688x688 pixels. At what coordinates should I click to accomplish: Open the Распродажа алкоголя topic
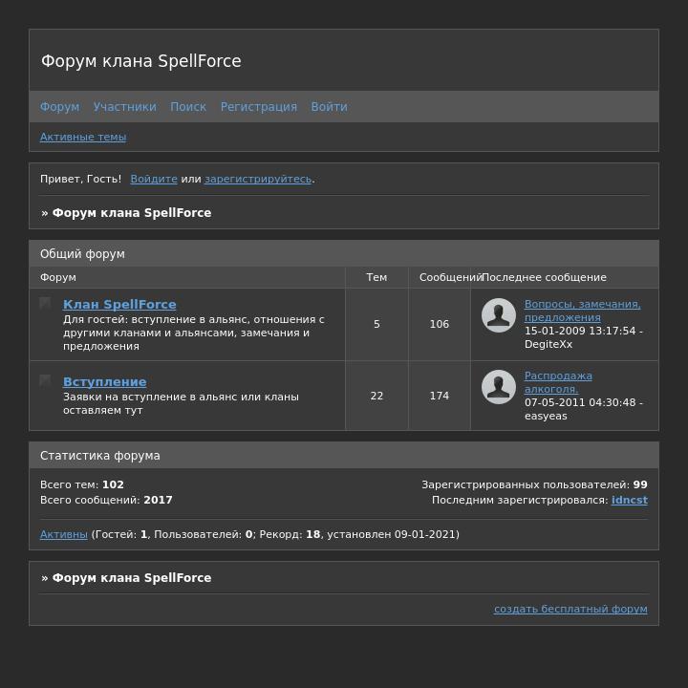[558, 382]
